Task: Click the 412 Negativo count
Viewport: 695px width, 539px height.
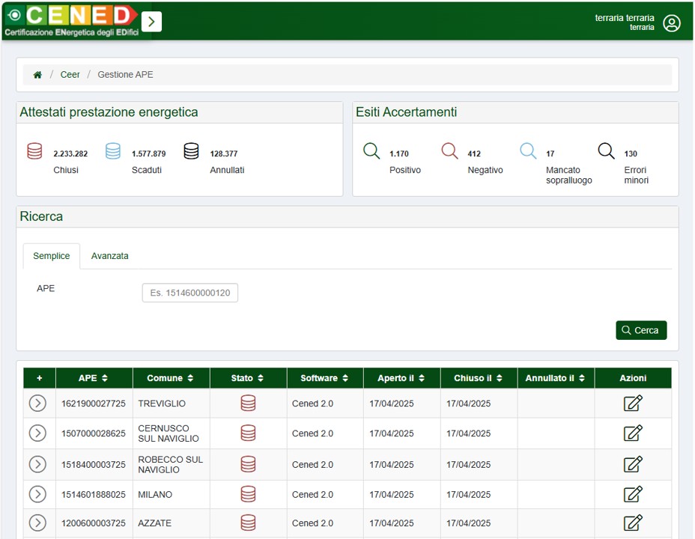Action: coord(474,153)
